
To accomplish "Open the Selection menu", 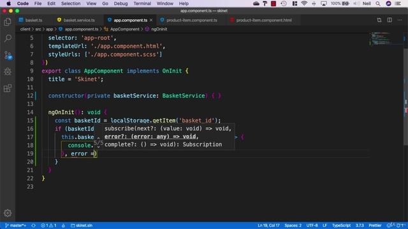I will [x=71, y=4].
